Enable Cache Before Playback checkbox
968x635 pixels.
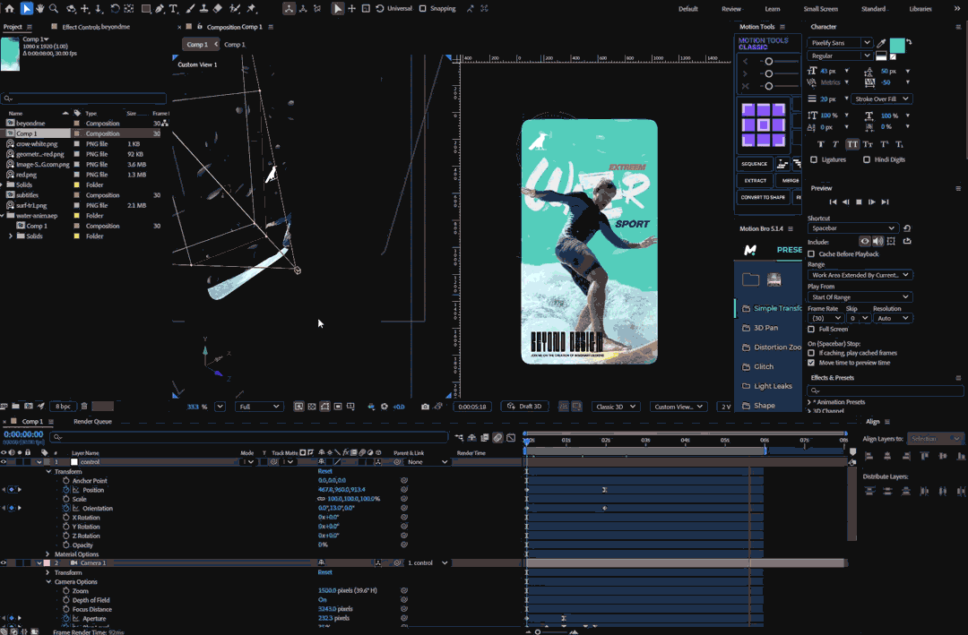coord(812,254)
